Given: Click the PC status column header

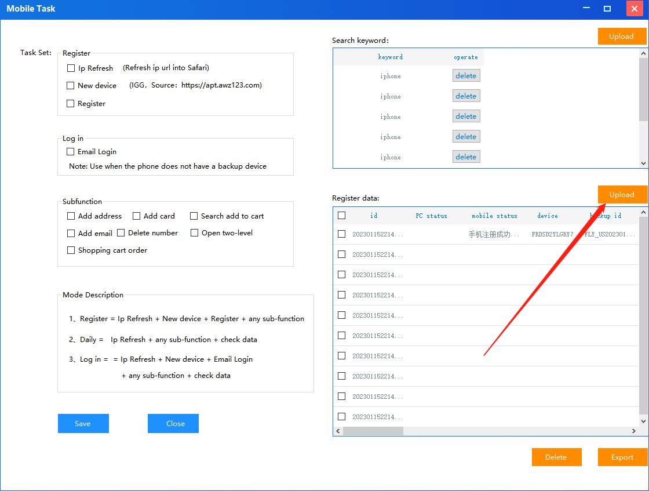Looking at the screenshot, I should [x=431, y=216].
